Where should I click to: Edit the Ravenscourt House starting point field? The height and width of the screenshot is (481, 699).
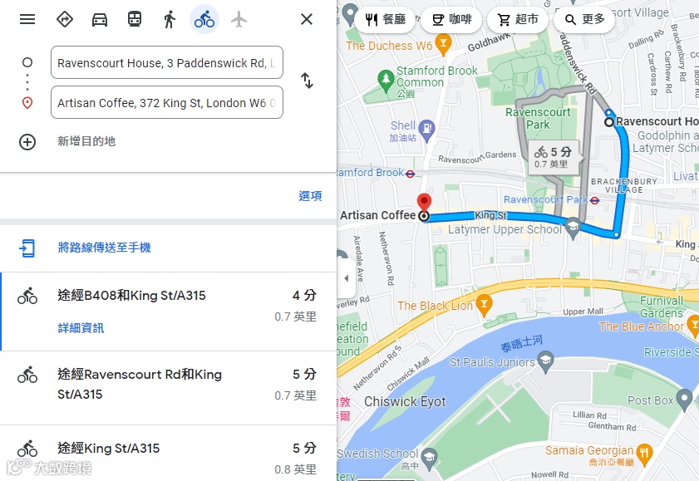[x=167, y=62]
